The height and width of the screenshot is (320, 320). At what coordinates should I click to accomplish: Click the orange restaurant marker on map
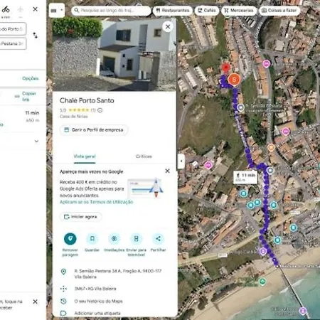(x=271, y=148)
